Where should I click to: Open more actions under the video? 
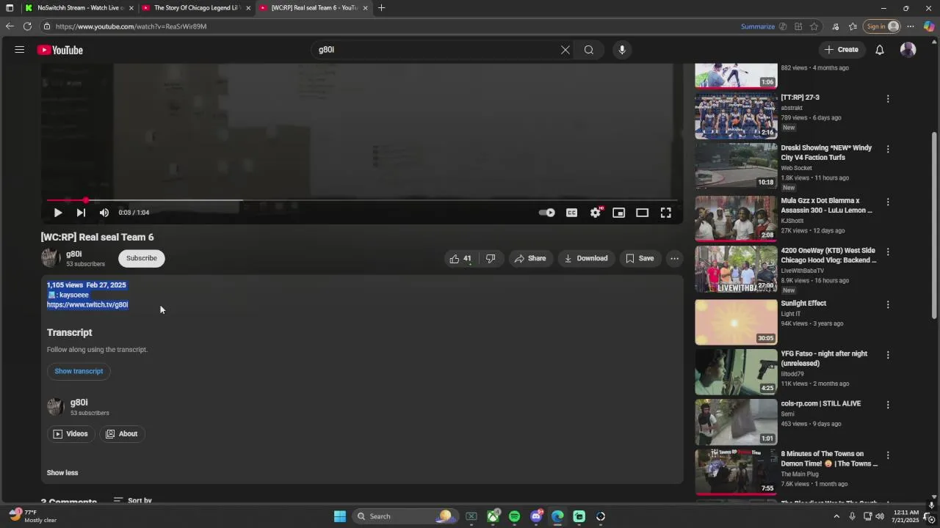coord(674,258)
